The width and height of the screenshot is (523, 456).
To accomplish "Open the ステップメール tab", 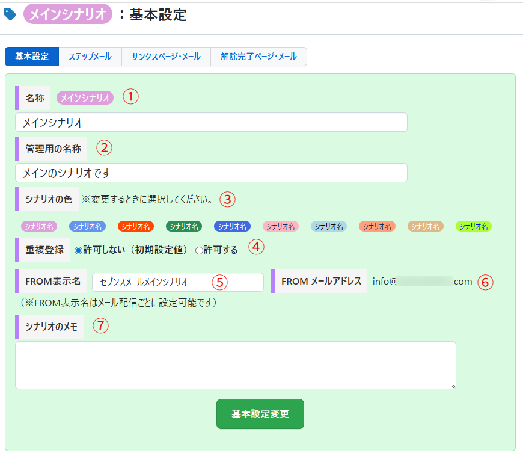I will tap(90, 57).
